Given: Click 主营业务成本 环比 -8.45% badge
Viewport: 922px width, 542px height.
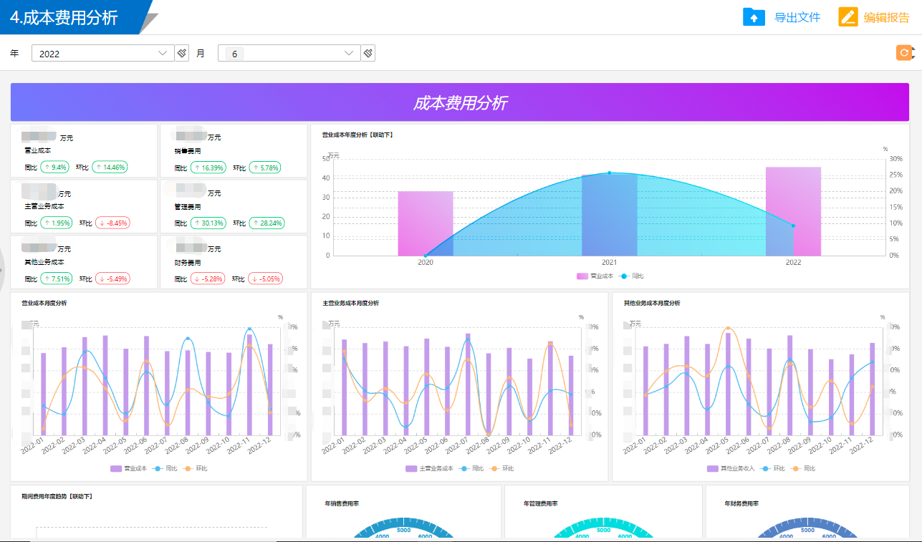Looking at the screenshot, I should point(112,223).
